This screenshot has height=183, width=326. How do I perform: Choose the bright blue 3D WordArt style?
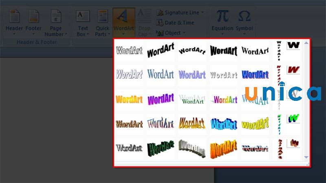pos(223,124)
